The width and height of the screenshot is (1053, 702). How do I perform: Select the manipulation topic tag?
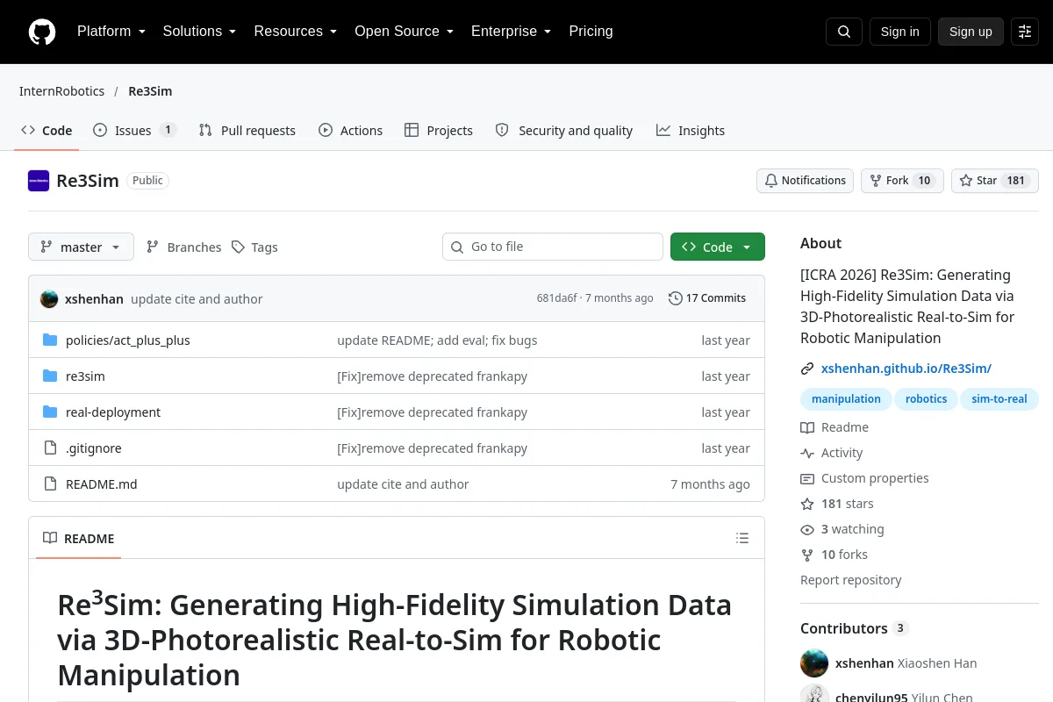pyautogui.click(x=846, y=399)
